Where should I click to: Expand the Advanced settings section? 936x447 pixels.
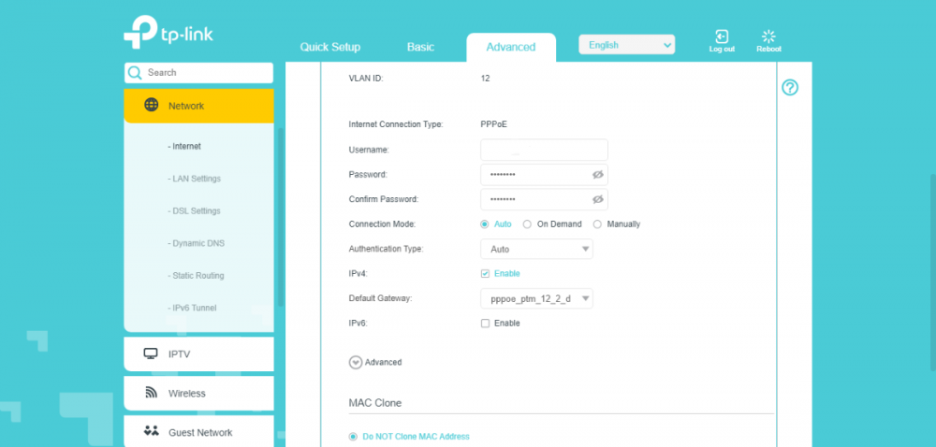[x=356, y=363]
